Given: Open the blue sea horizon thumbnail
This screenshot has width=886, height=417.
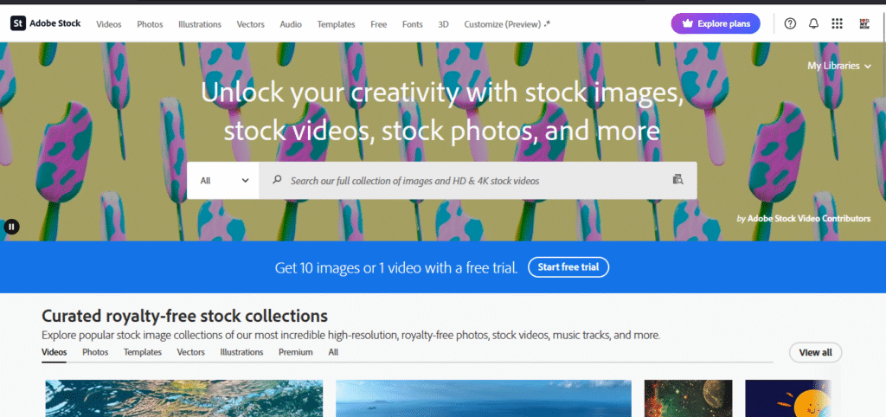Looking at the screenshot, I should [484, 398].
